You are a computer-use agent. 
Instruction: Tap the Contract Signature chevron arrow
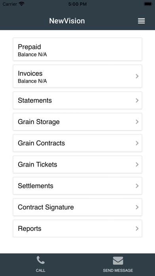click(x=137, y=207)
